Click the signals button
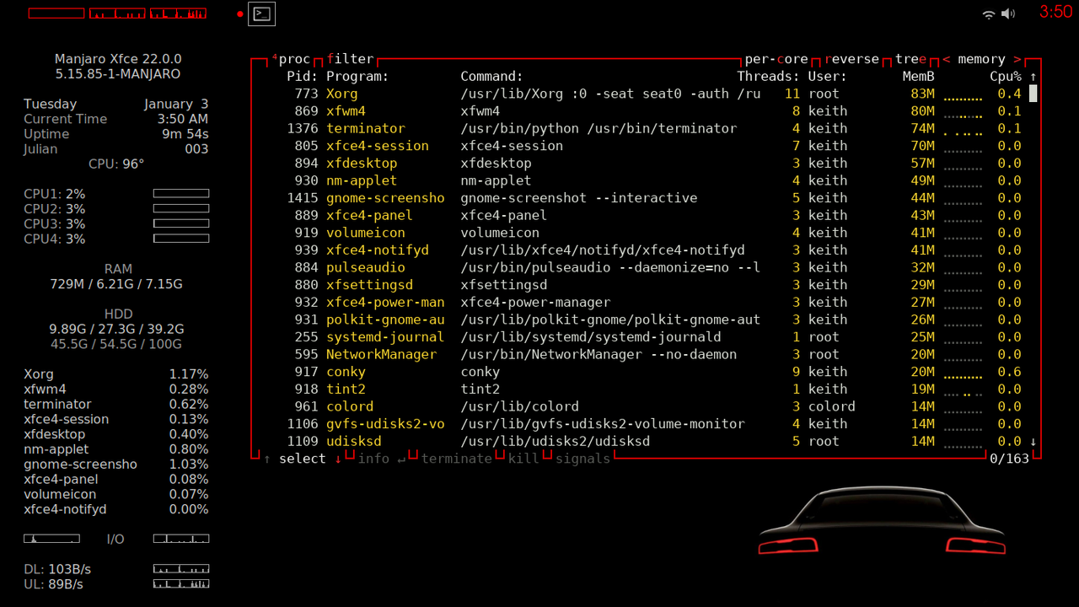The width and height of the screenshot is (1079, 607). (x=582, y=459)
